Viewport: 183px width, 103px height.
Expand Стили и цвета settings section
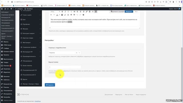pyautogui.click(x=31, y=15)
